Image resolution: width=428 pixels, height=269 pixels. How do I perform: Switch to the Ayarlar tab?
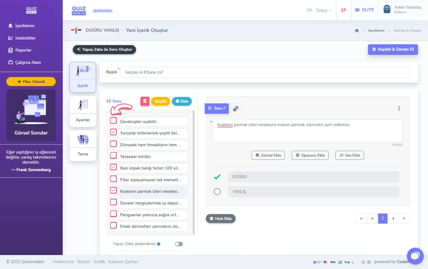pyautogui.click(x=83, y=112)
